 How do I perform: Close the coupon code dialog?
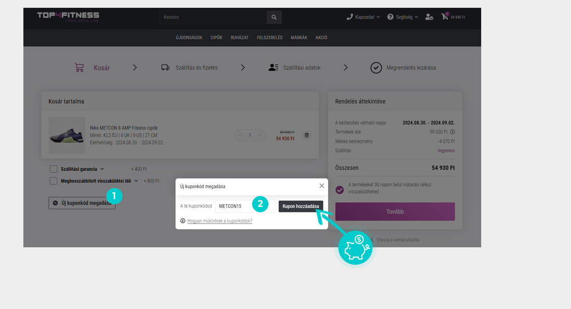click(321, 186)
